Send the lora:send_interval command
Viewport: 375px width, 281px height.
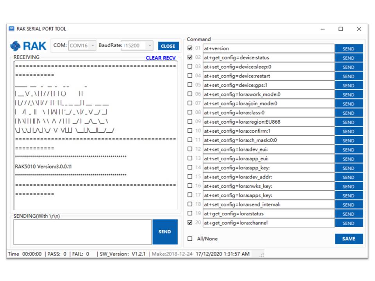tap(349, 205)
